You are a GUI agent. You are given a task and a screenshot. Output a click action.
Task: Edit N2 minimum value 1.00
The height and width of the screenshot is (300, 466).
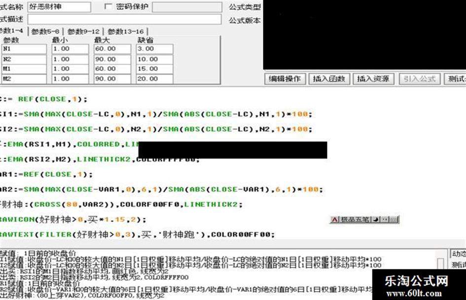(70, 59)
